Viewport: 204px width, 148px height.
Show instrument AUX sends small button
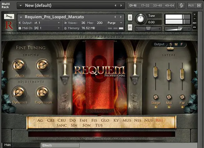194,23
